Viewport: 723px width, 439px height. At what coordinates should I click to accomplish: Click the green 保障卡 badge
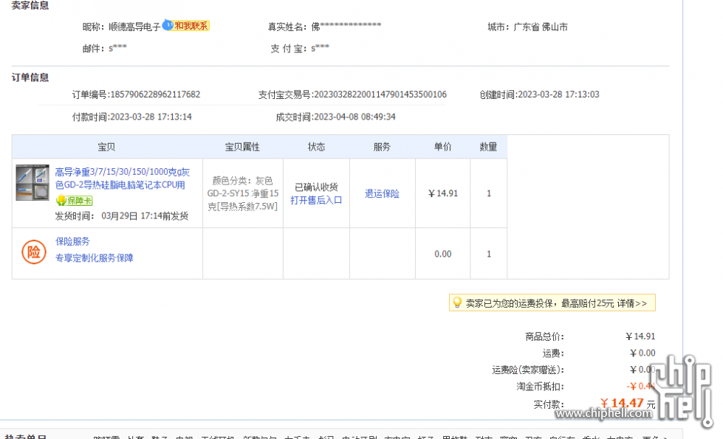tap(75, 201)
